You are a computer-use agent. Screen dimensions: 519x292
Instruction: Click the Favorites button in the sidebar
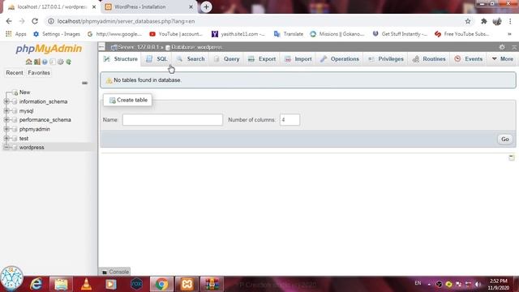39,72
